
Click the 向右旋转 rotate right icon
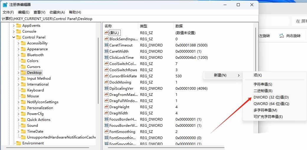click(281, 36)
